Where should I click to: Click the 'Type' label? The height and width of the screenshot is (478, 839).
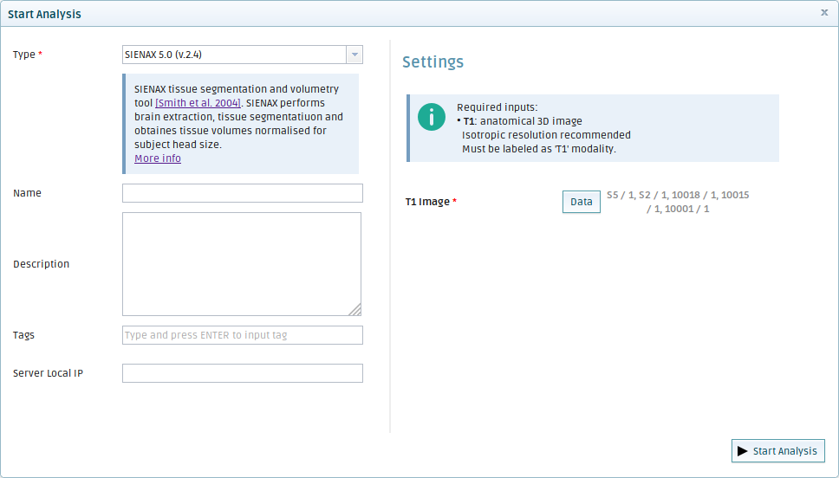[24, 55]
